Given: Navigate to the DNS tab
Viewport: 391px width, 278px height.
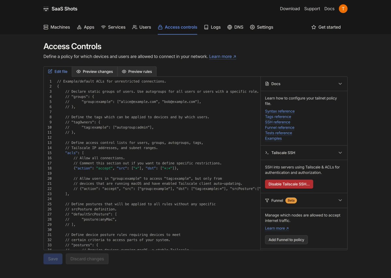Looking at the screenshot, I should [235, 27].
